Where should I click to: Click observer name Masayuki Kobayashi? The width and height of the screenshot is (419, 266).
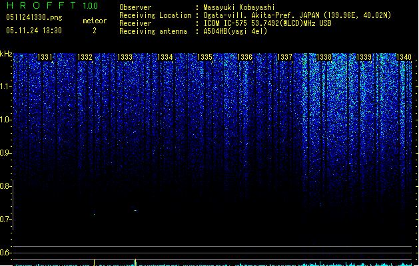coord(239,7)
